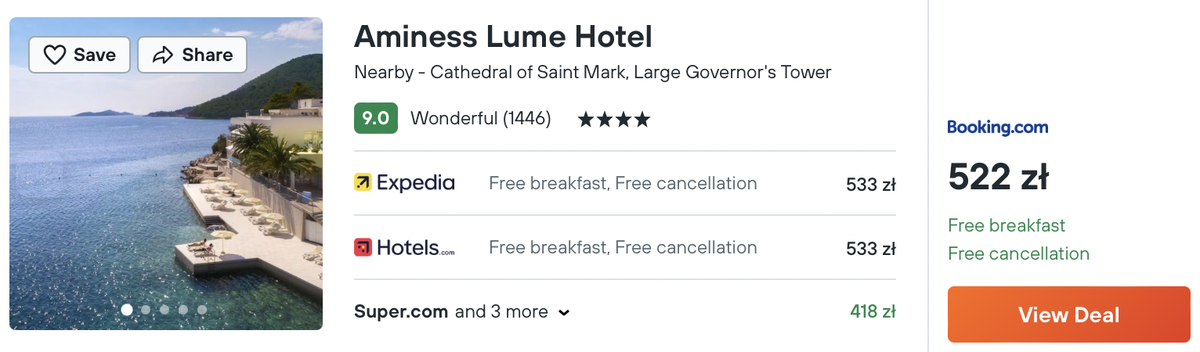The width and height of the screenshot is (1200, 352).
Task: Open the Wonderful (1446) reviews text
Action: pos(480,119)
